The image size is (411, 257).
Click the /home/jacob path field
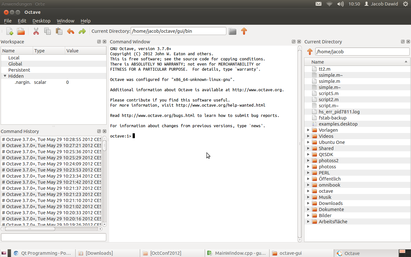363,52
